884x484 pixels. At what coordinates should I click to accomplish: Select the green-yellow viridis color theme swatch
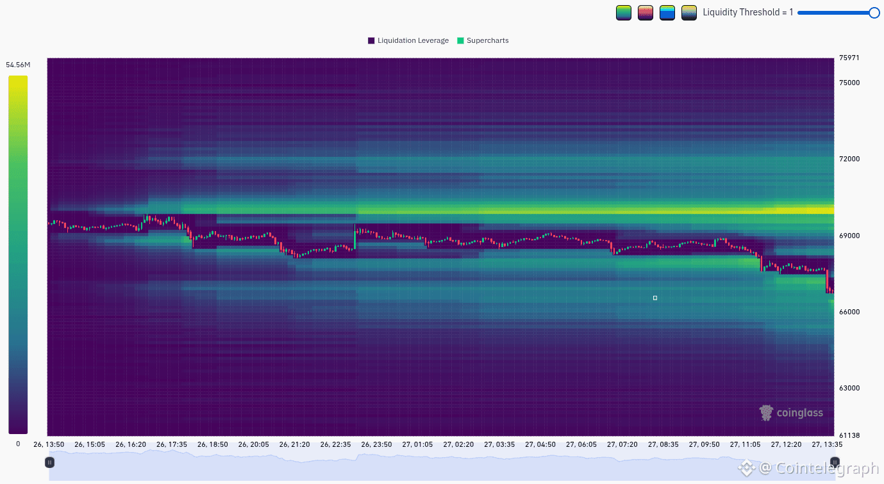tap(624, 13)
